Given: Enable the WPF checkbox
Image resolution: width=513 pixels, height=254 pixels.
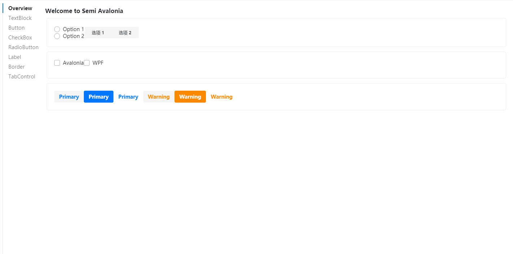Looking at the screenshot, I should 87,63.
